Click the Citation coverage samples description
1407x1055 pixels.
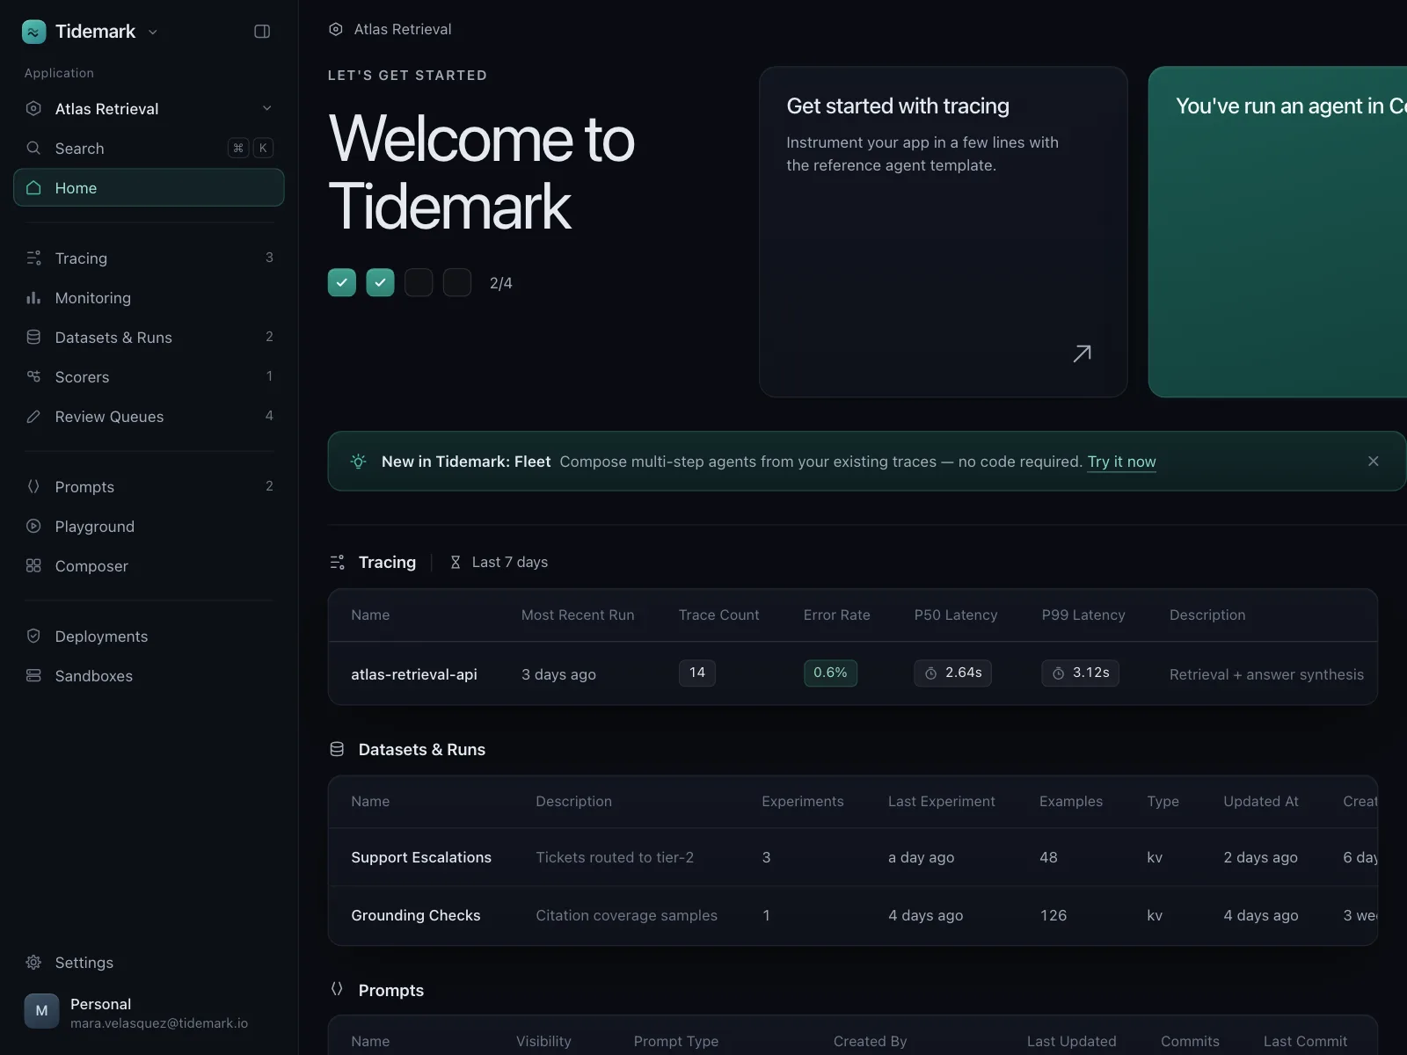point(626,915)
